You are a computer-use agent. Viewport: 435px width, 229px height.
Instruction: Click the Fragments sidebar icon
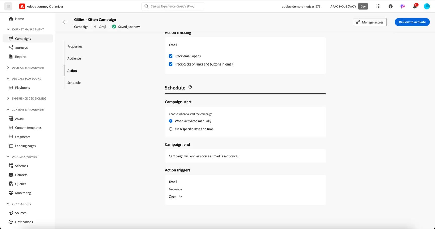11,137
